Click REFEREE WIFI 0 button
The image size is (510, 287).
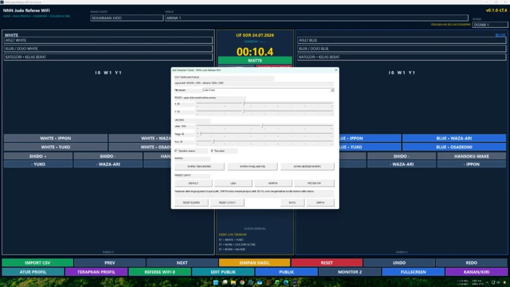coord(160,272)
